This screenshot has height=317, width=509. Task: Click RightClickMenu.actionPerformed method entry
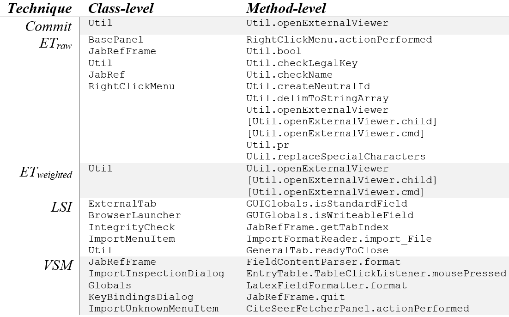(339, 40)
